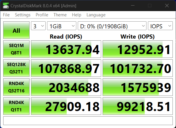This screenshot has height=128, width=176.
Task: Run the RND4K Q32T16 test
Action: point(16,87)
